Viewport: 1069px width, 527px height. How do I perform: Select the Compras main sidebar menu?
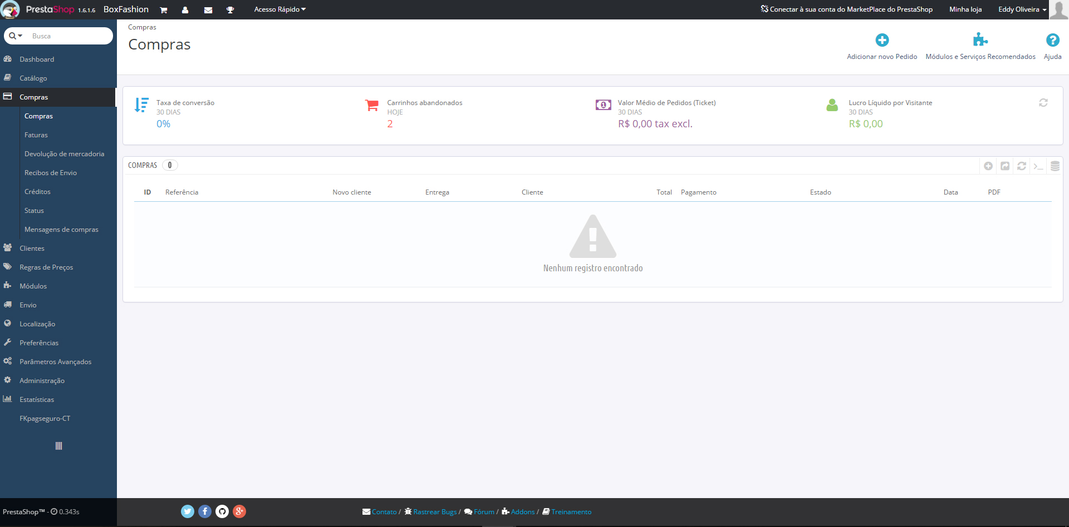pos(58,97)
